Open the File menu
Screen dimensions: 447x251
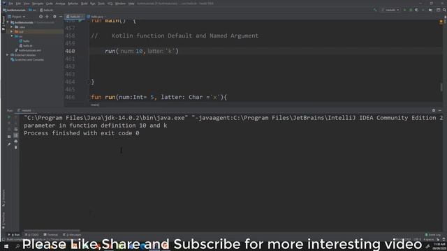(x=11, y=3)
